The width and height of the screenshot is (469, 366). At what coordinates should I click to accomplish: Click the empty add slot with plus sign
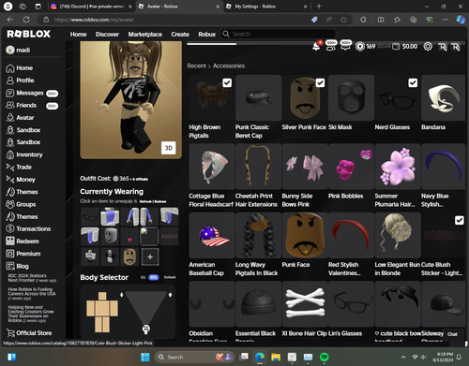(x=150, y=256)
